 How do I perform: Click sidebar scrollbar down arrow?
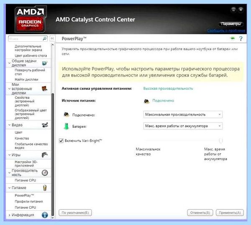click(53, 217)
